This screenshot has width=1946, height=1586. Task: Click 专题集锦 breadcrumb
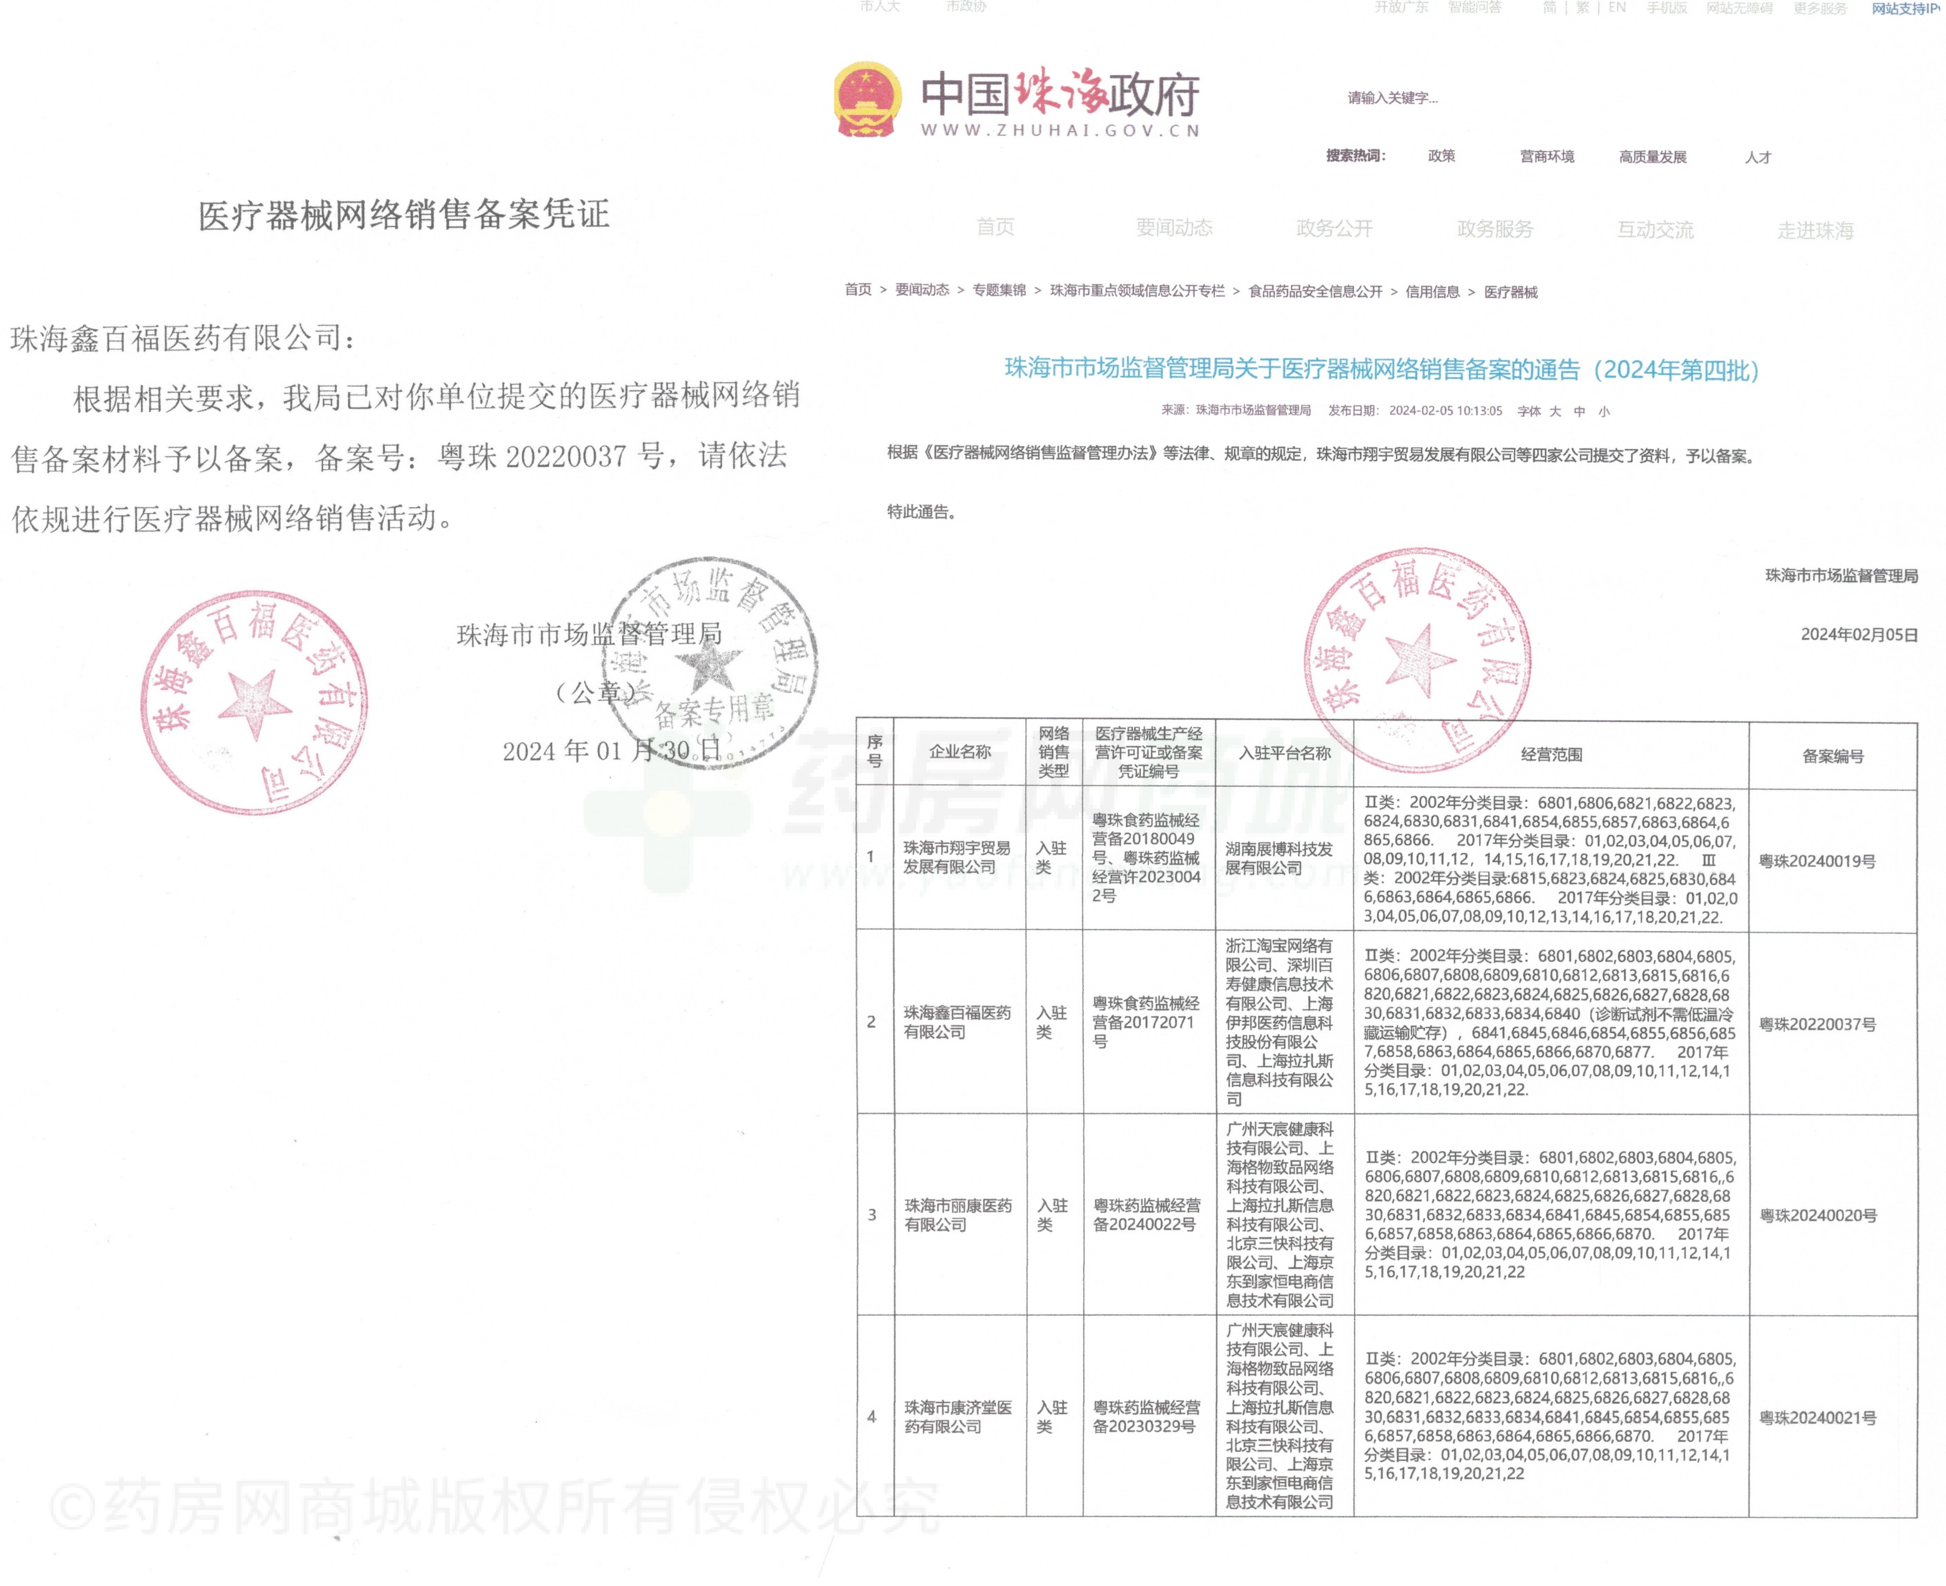[x=999, y=291]
